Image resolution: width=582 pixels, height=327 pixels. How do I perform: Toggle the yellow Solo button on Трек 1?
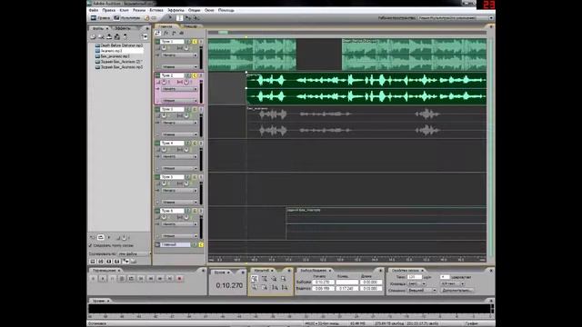(195, 42)
